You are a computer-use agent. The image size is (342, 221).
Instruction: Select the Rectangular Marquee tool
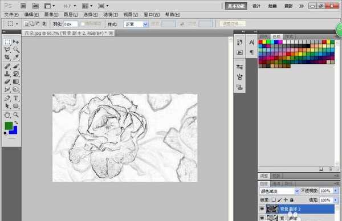[x=7, y=42]
